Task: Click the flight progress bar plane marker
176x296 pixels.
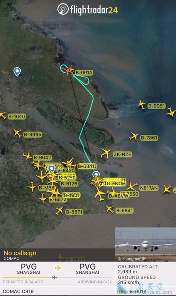Action: pos(54,277)
